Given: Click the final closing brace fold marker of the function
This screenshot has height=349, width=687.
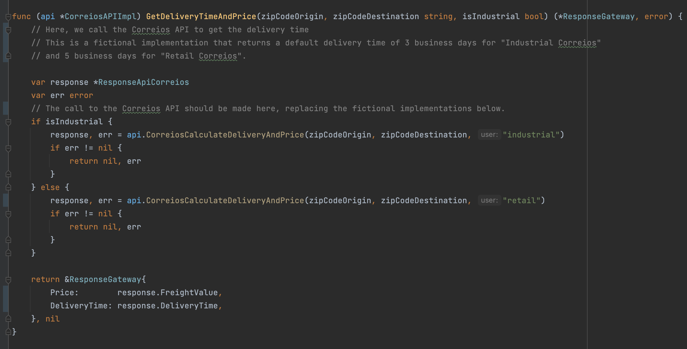Looking at the screenshot, I should (8, 332).
